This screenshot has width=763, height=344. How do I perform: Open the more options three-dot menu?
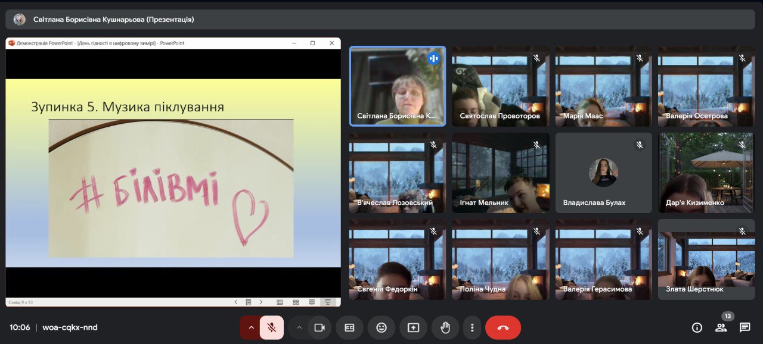[472, 327]
